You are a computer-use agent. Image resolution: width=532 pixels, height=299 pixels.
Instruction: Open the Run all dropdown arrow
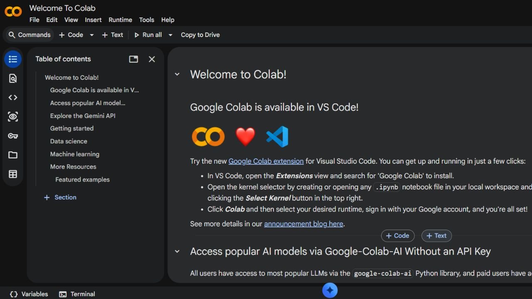(170, 35)
